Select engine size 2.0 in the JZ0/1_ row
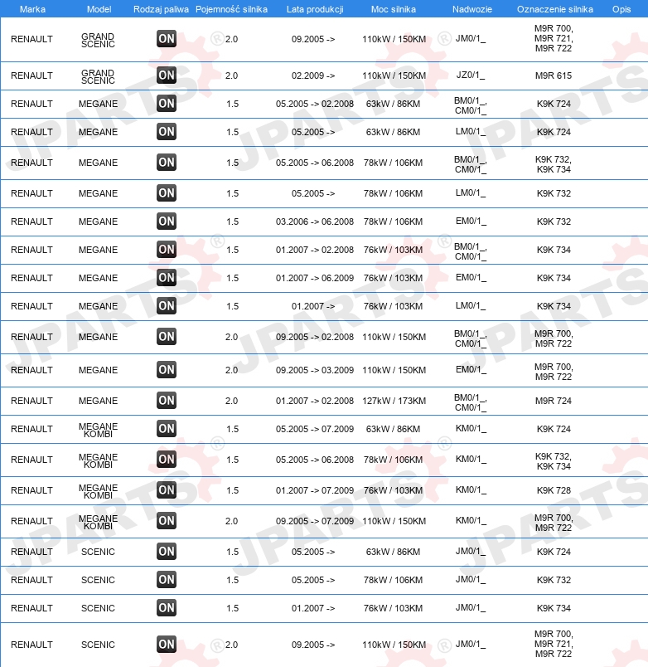The image size is (648, 667). coord(231,75)
